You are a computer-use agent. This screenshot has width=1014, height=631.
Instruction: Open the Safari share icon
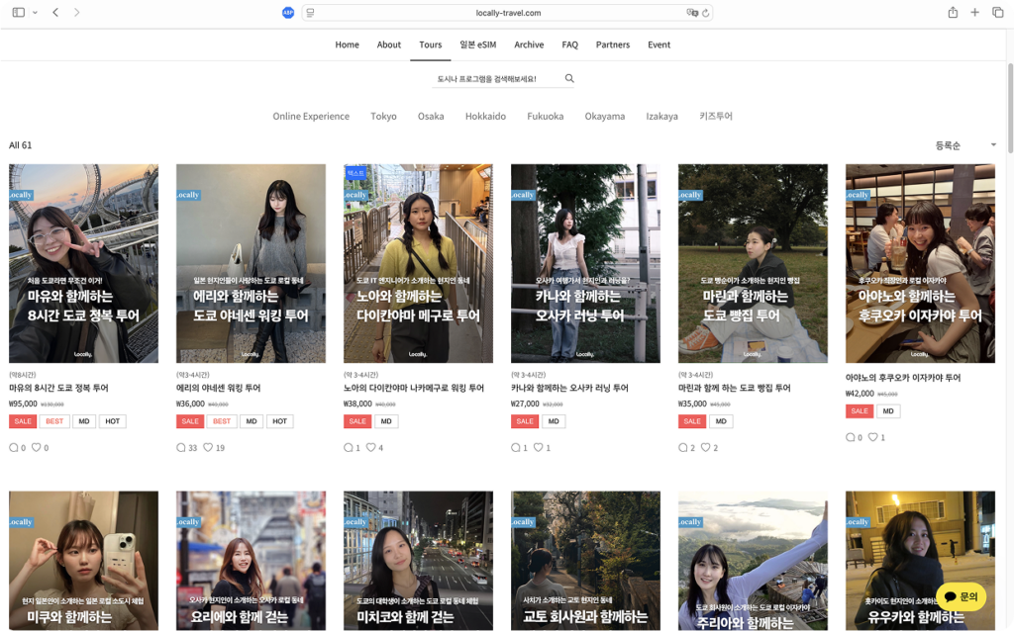click(x=953, y=13)
